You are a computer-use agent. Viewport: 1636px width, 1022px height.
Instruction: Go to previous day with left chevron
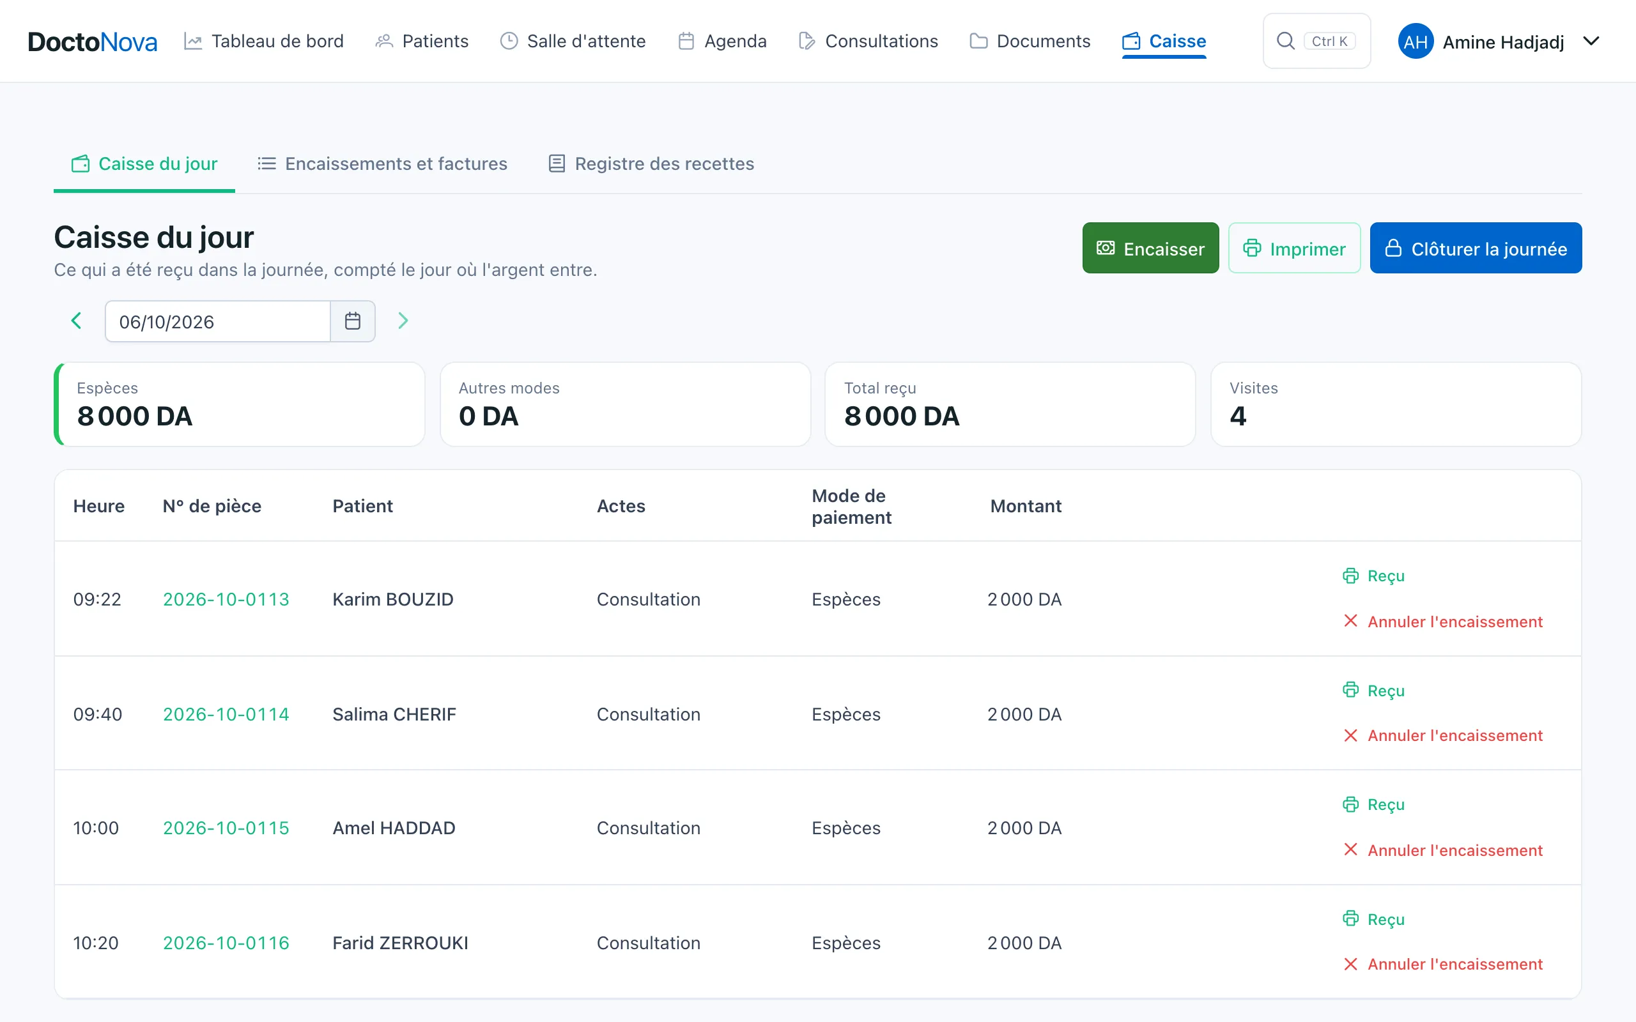pyautogui.click(x=77, y=321)
